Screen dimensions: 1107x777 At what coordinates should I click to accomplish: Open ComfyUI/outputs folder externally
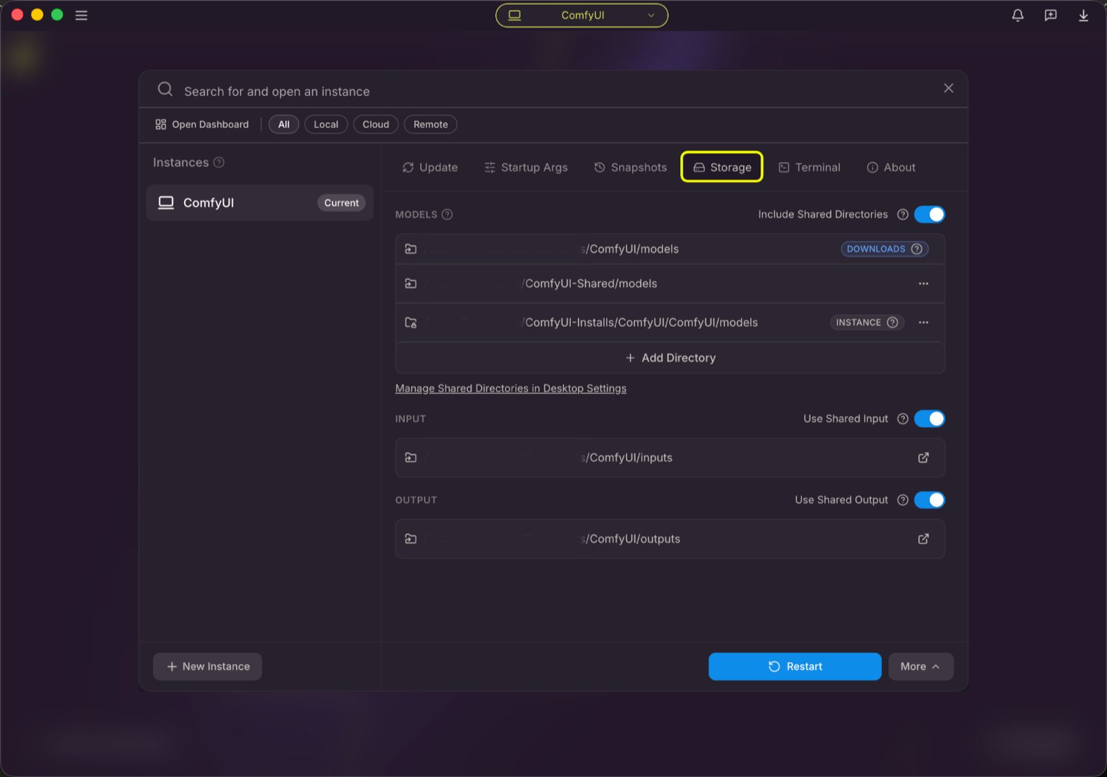pyautogui.click(x=923, y=539)
